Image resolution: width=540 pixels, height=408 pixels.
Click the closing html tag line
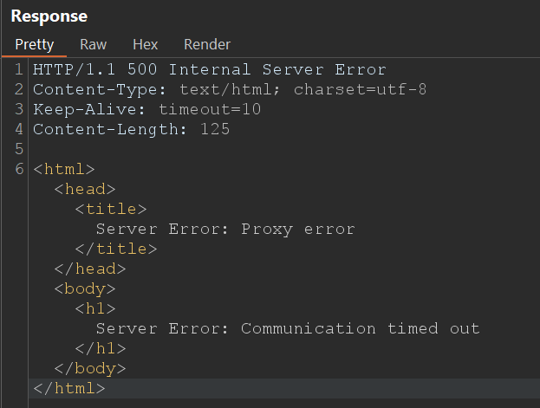tap(68, 388)
